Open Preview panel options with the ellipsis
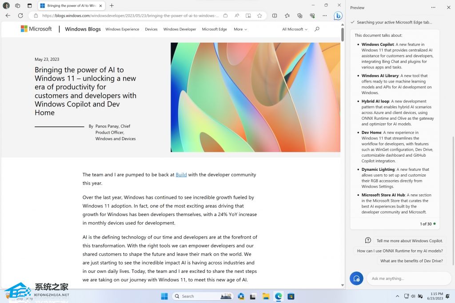The width and height of the screenshot is (455, 303). [x=433, y=8]
